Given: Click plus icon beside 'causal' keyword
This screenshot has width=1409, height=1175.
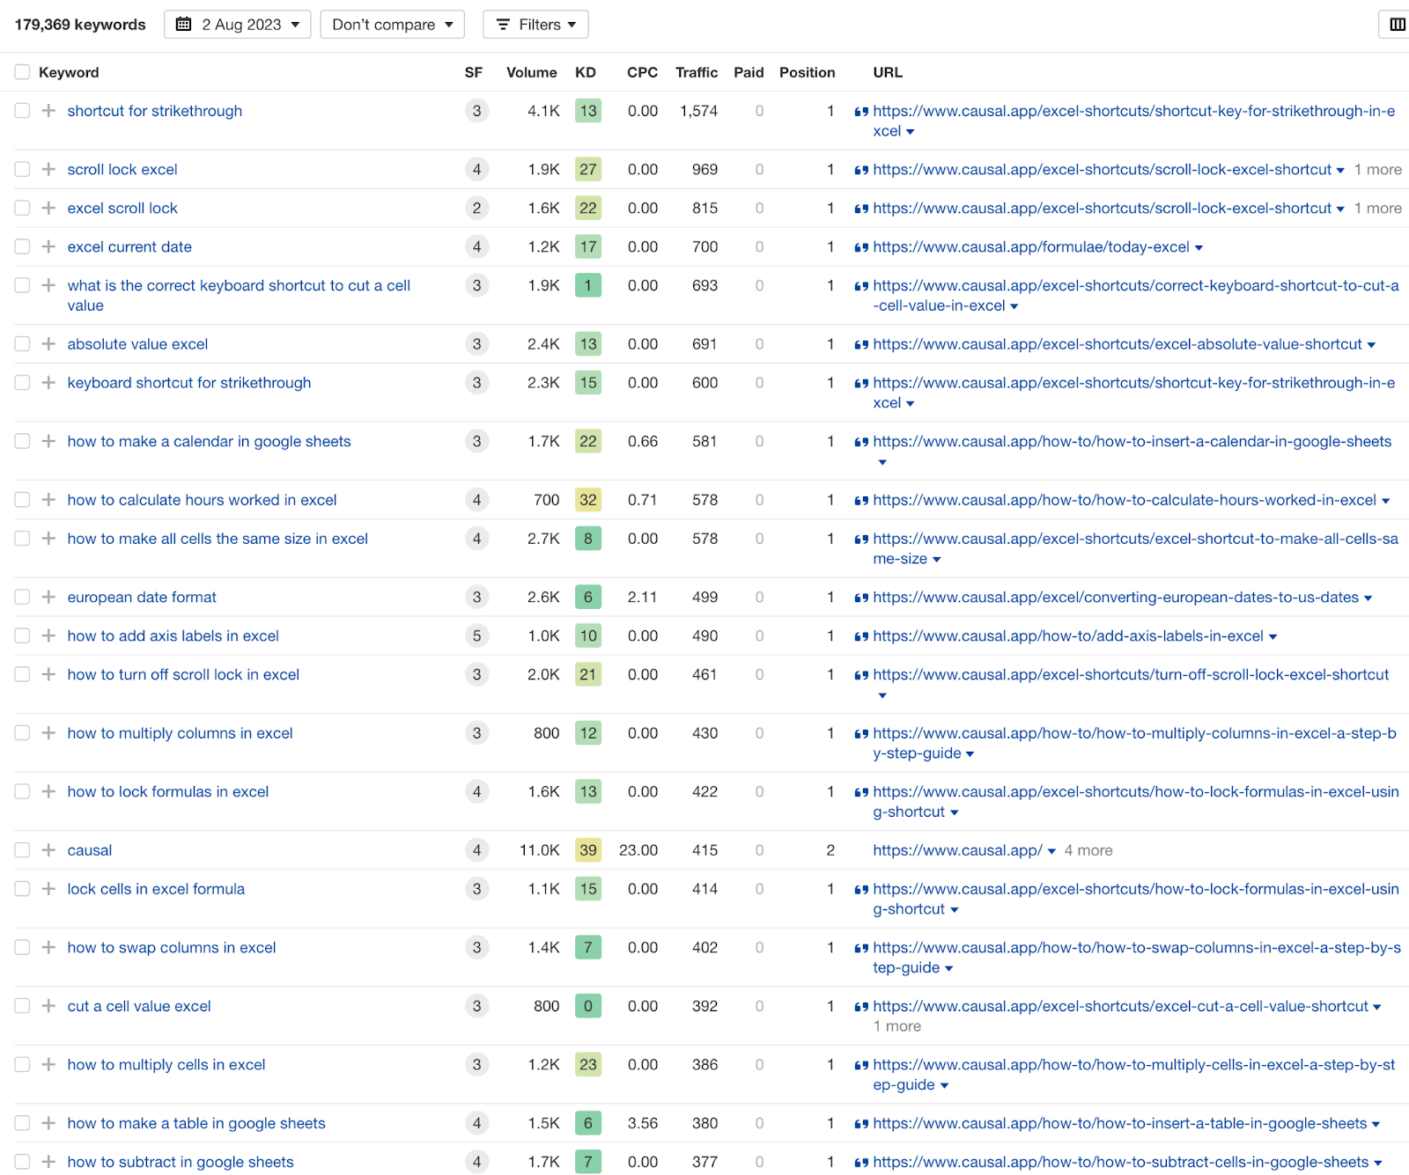Looking at the screenshot, I should pos(48,850).
